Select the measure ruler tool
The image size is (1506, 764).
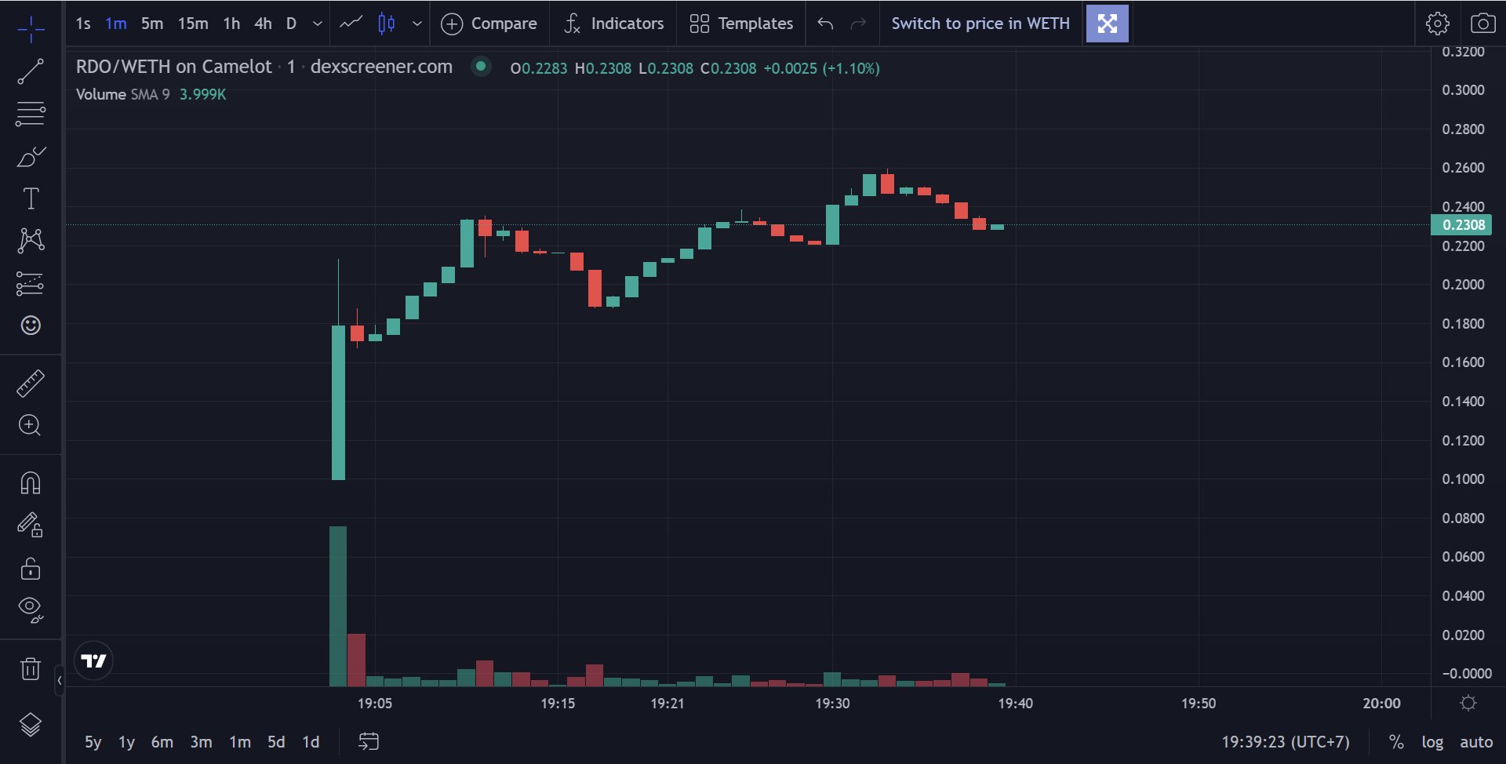click(x=30, y=384)
